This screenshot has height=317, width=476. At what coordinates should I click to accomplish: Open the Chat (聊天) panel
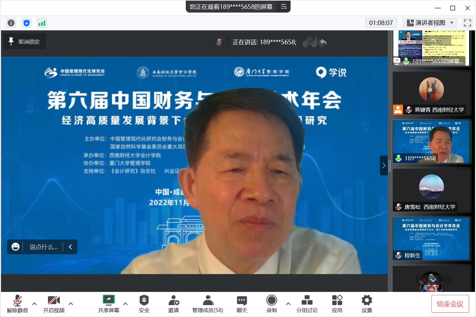coord(242,304)
